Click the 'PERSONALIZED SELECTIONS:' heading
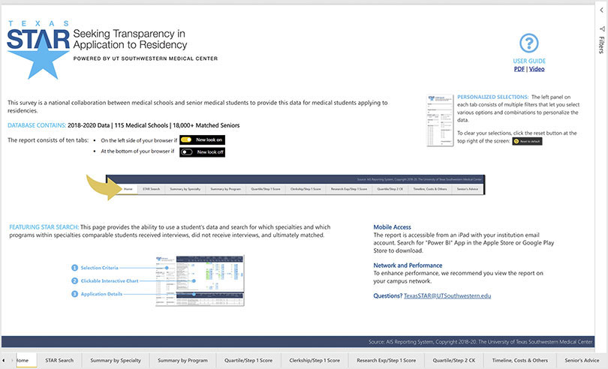 pyautogui.click(x=493, y=97)
